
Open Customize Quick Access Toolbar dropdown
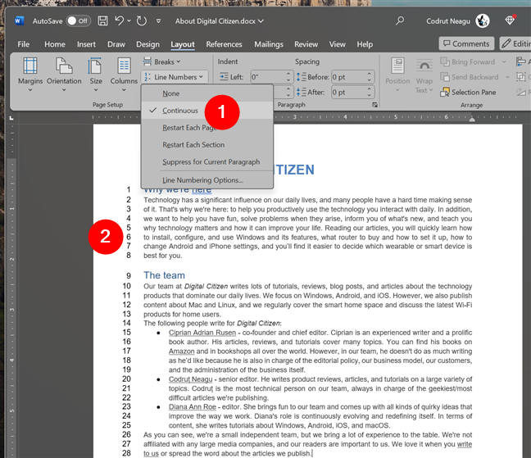158,21
